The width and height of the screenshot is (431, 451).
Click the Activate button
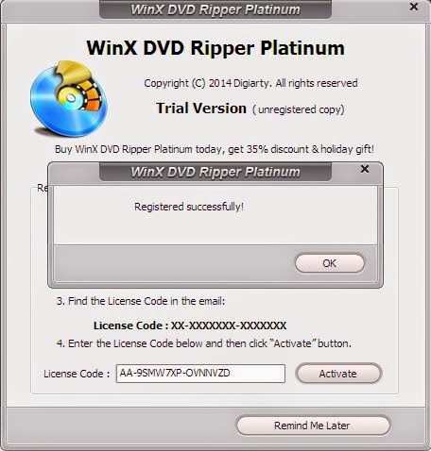click(338, 374)
